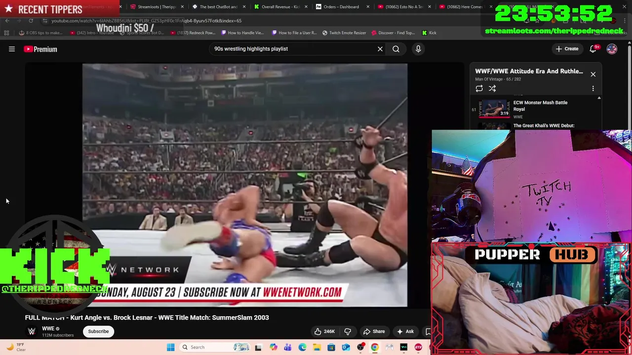Open Windows Start menu
This screenshot has height=355, width=632.
pos(170,347)
